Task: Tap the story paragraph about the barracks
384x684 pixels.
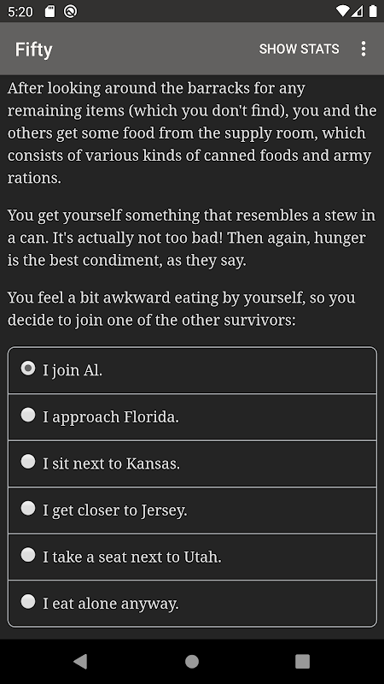Action: pos(192,133)
